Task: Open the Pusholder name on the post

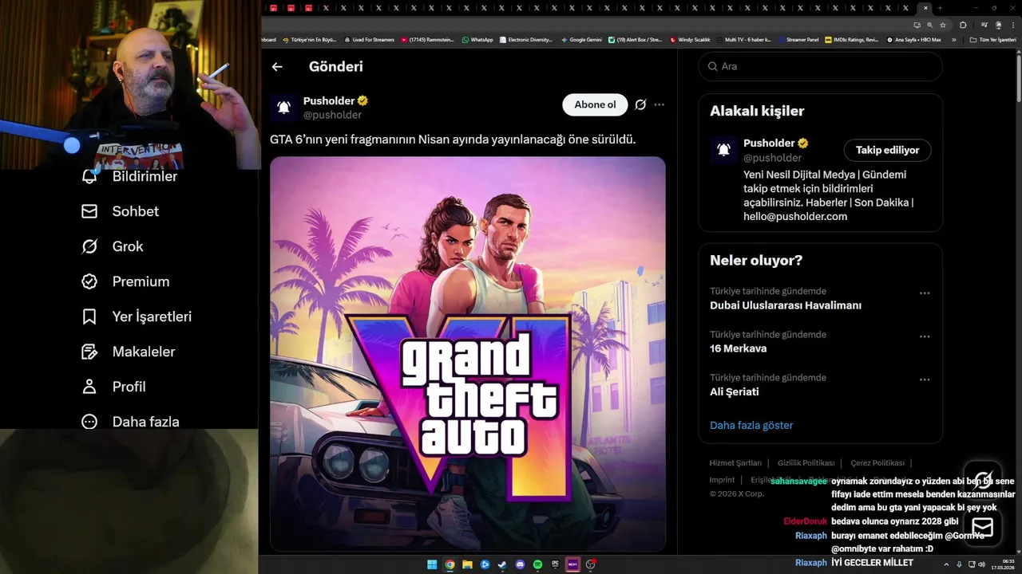Action: 329,101
